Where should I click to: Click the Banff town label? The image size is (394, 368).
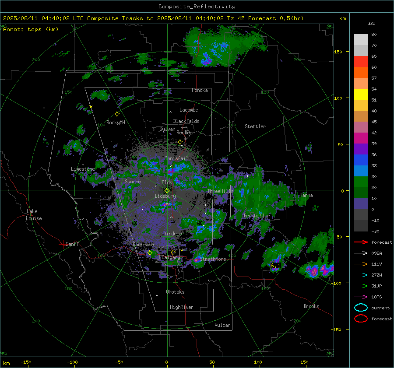(x=72, y=244)
